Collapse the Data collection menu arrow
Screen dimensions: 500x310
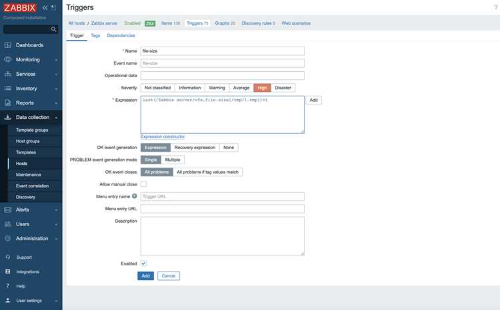tap(56, 118)
